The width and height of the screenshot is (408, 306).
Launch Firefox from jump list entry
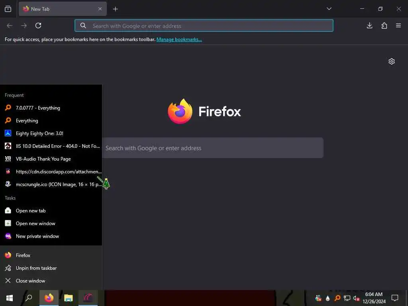point(51,255)
